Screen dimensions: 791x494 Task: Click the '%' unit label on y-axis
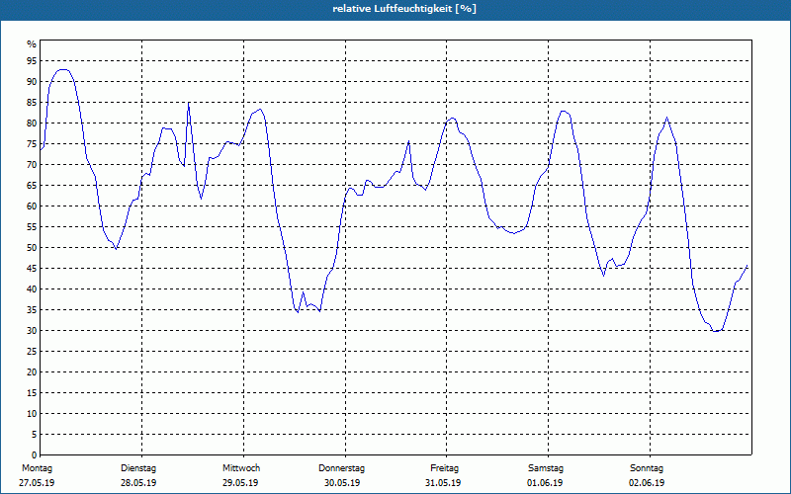coord(32,44)
